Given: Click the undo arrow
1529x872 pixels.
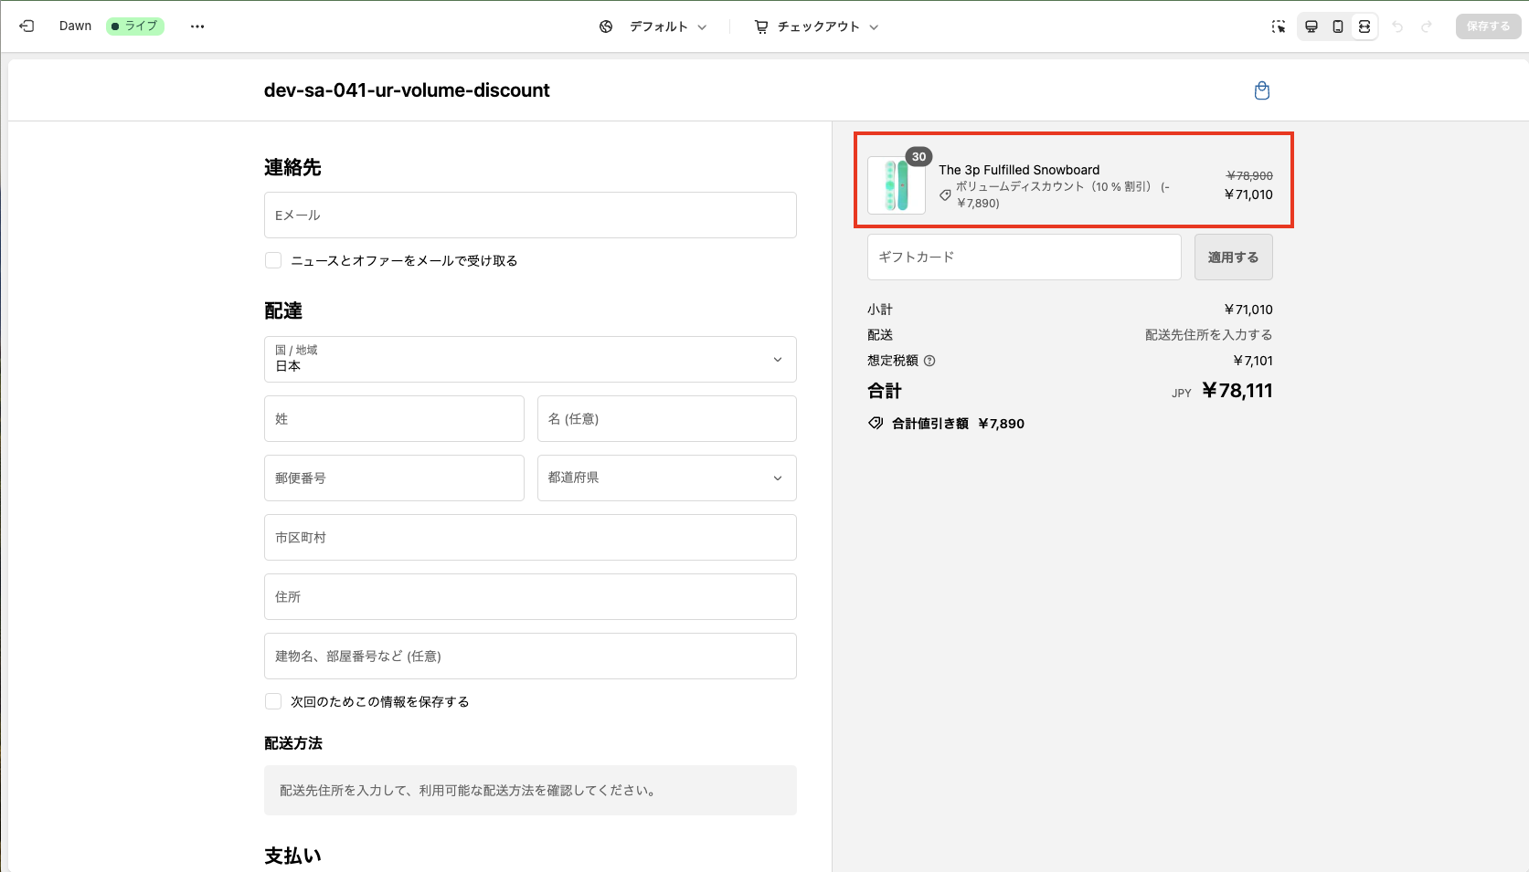Looking at the screenshot, I should pos(1398,26).
